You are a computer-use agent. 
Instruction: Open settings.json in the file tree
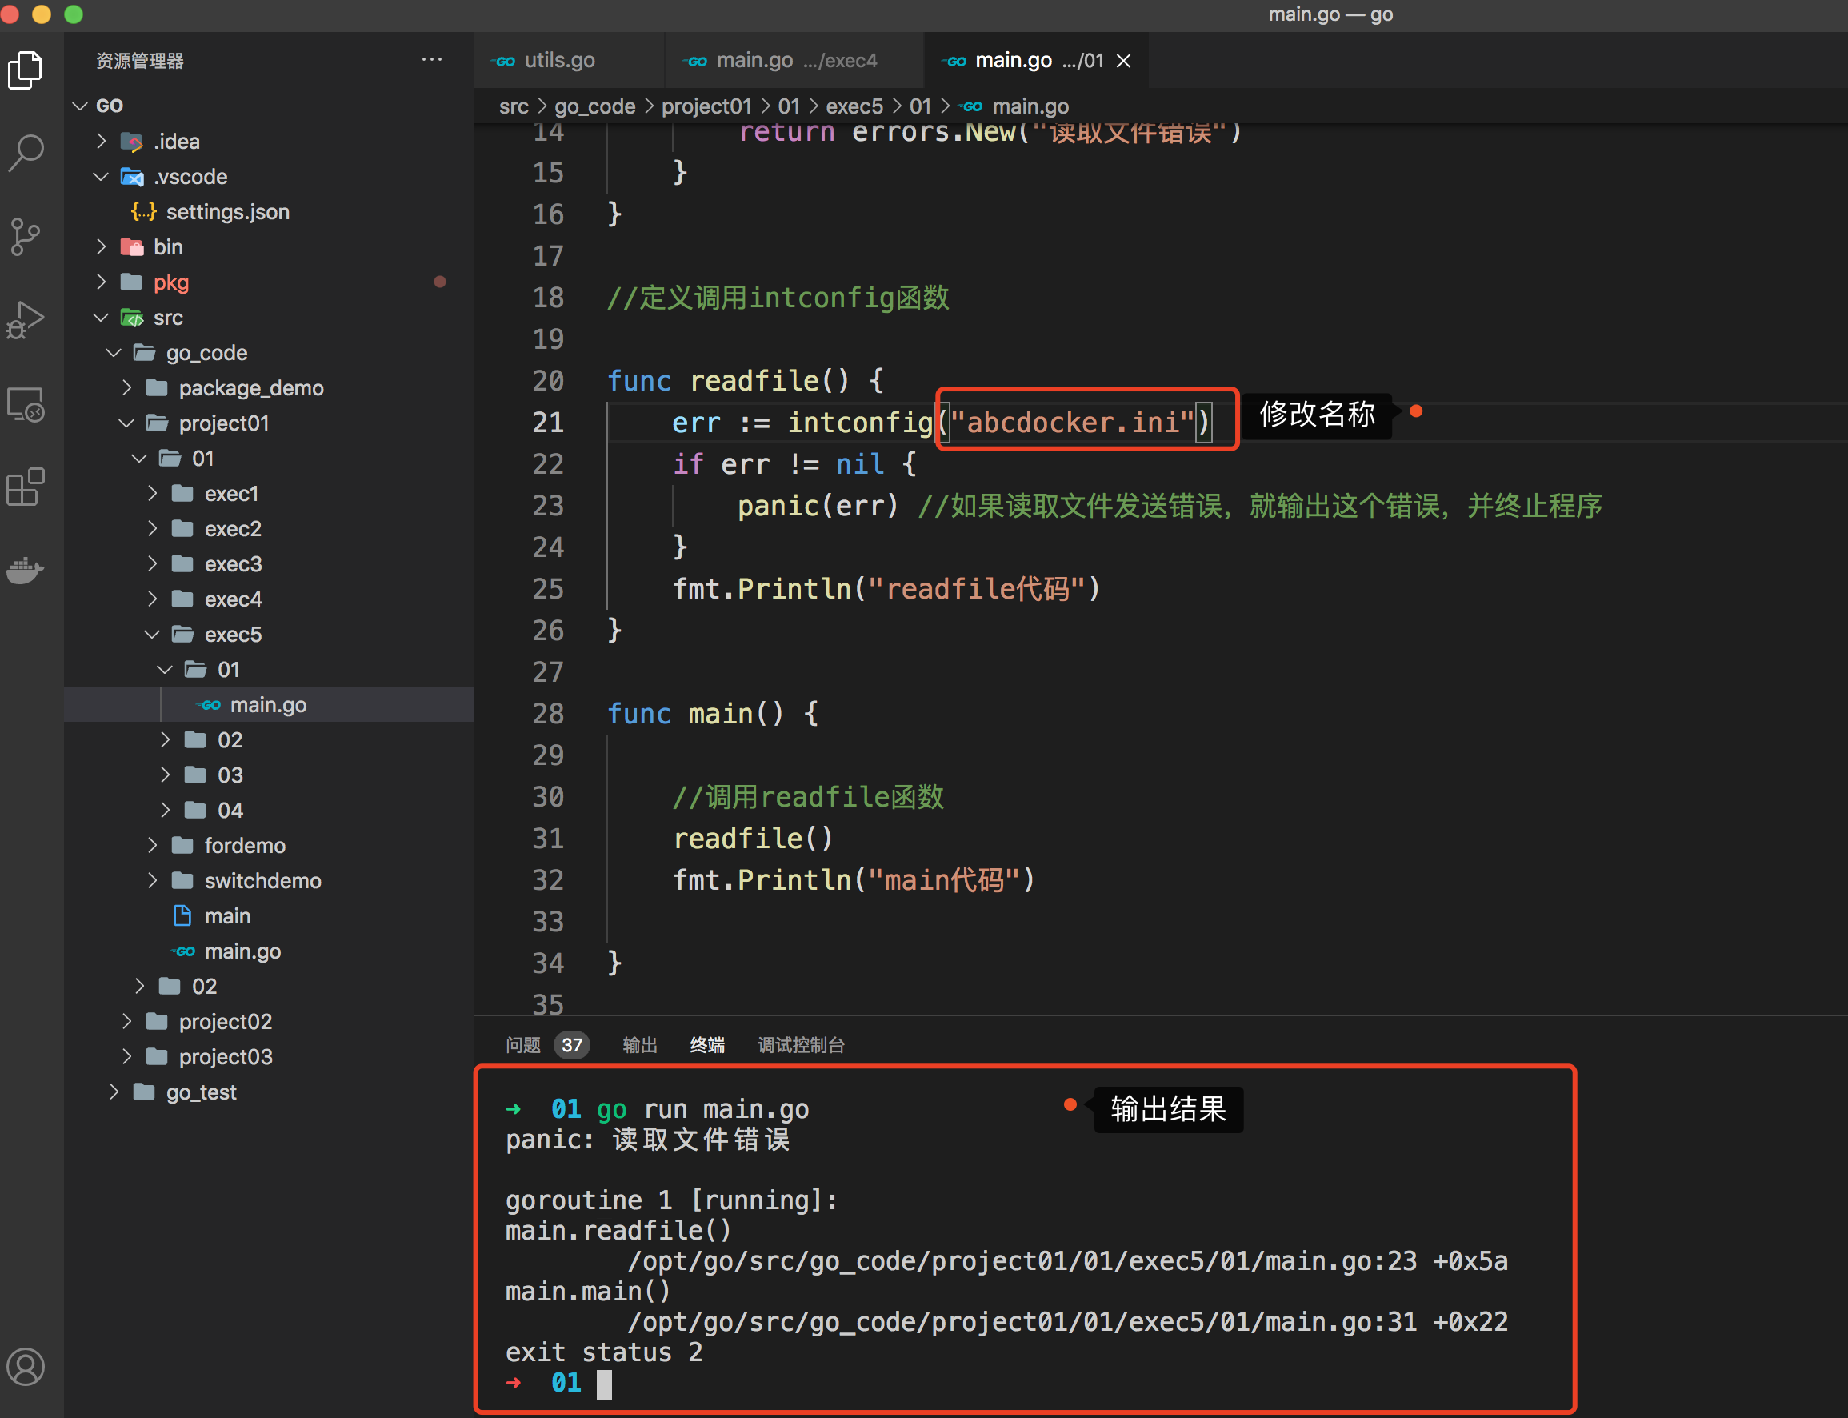227,212
